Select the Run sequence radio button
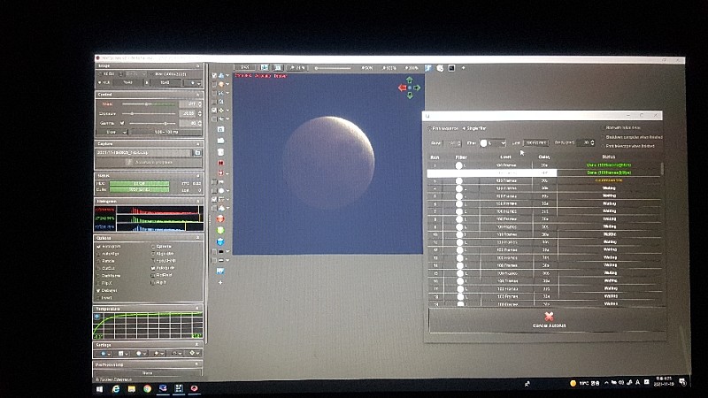Viewport: 708px width, 398px height. coord(429,128)
